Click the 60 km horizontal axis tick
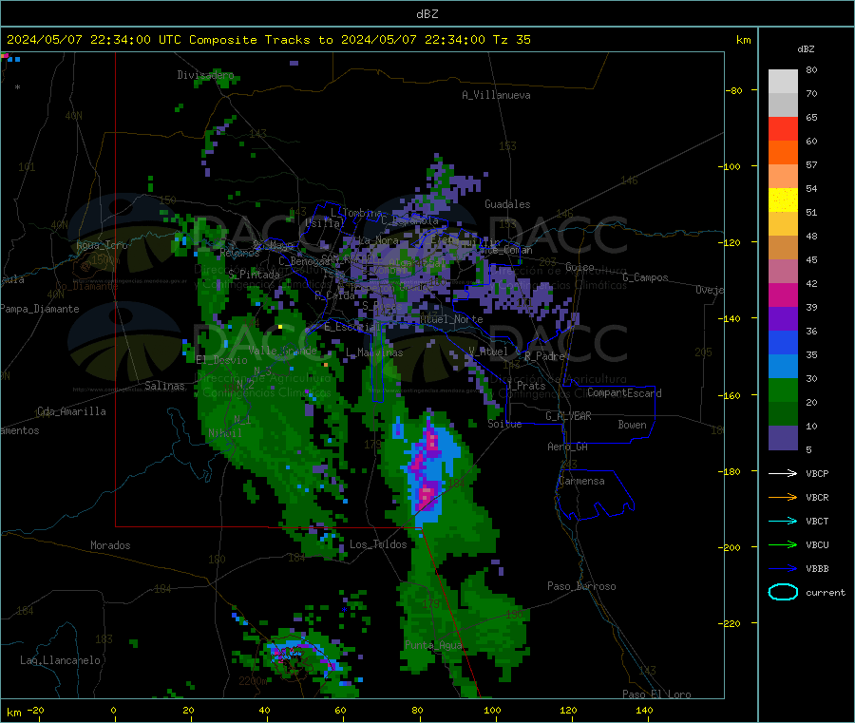This screenshot has height=723, width=855. click(340, 710)
